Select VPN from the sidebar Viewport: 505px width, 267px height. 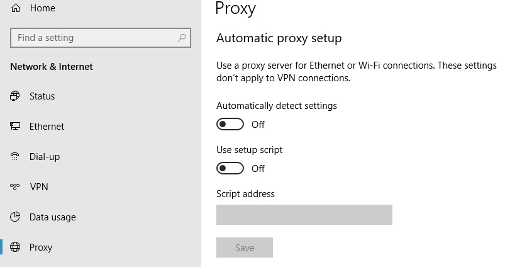point(39,186)
